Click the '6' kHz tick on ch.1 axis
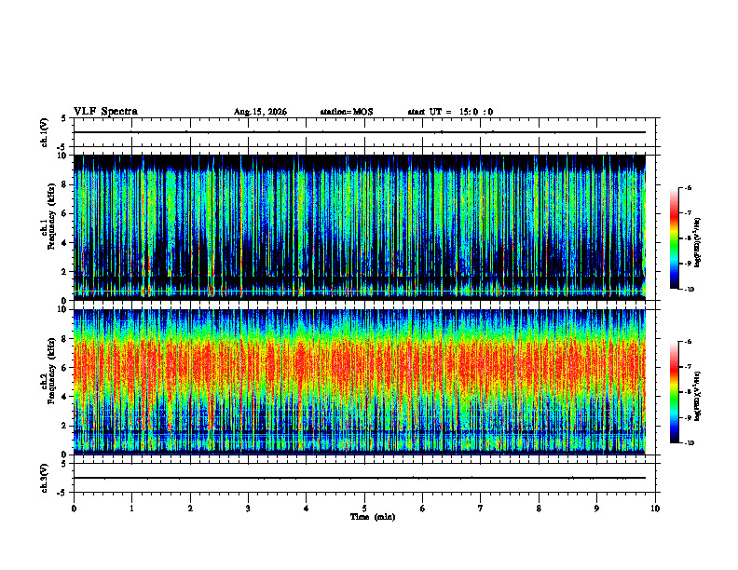The height and width of the screenshot is (570, 738). click(64, 213)
